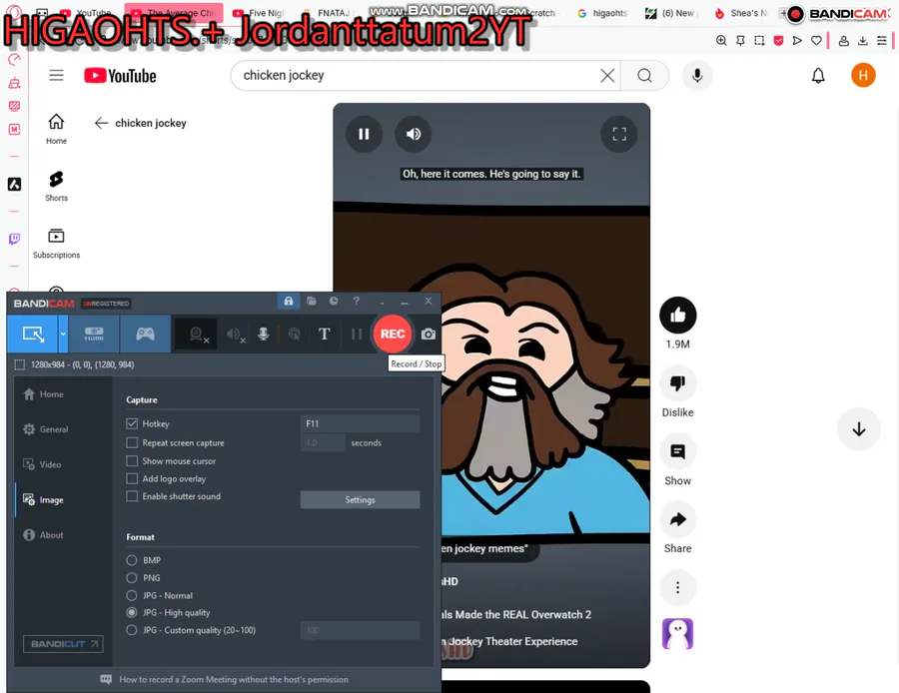
Task: Clear the chicken jockey search text
Action: [607, 75]
